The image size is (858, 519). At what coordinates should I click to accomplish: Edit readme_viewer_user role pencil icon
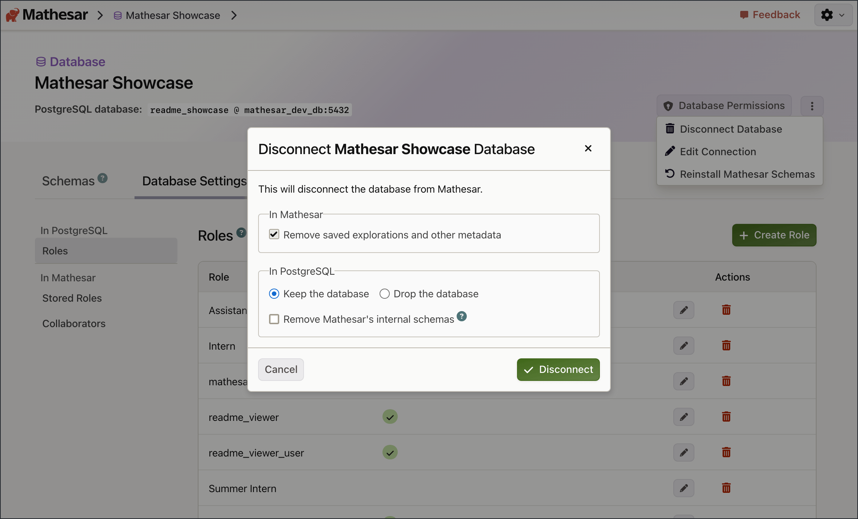click(683, 452)
